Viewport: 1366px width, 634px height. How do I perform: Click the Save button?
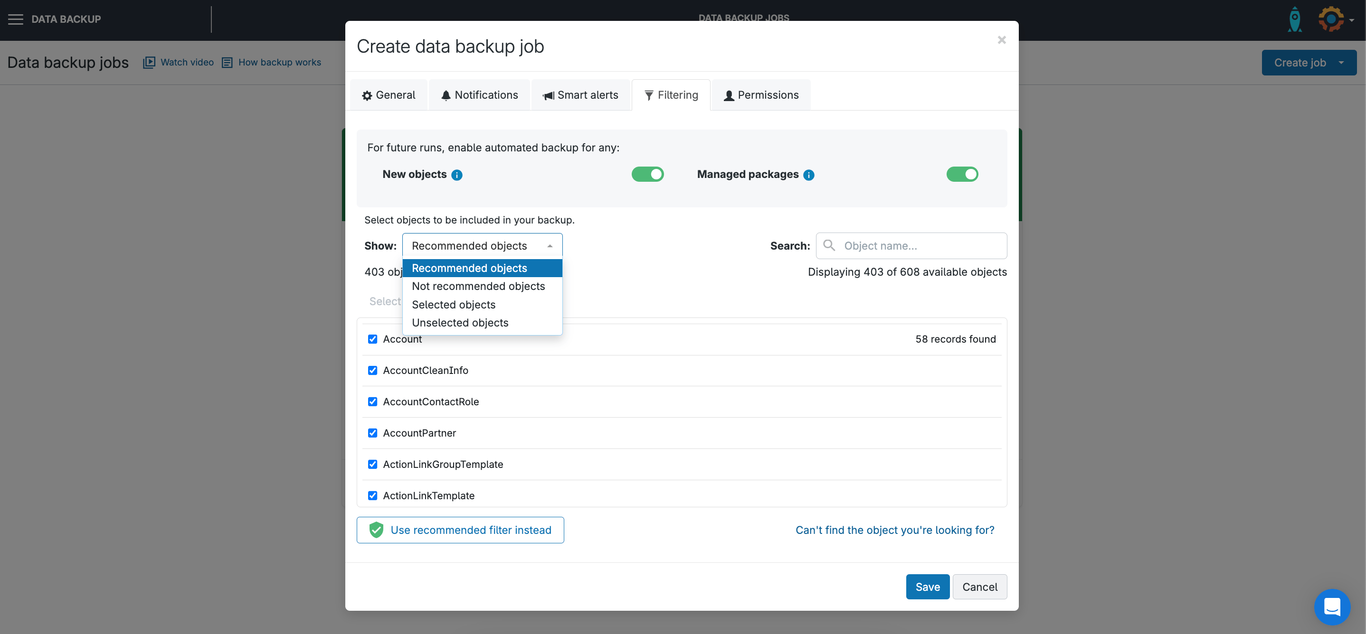[x=927, y=587]
